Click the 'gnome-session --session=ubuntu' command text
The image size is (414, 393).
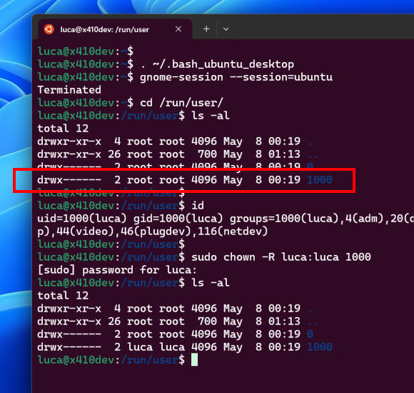(236, 77)
